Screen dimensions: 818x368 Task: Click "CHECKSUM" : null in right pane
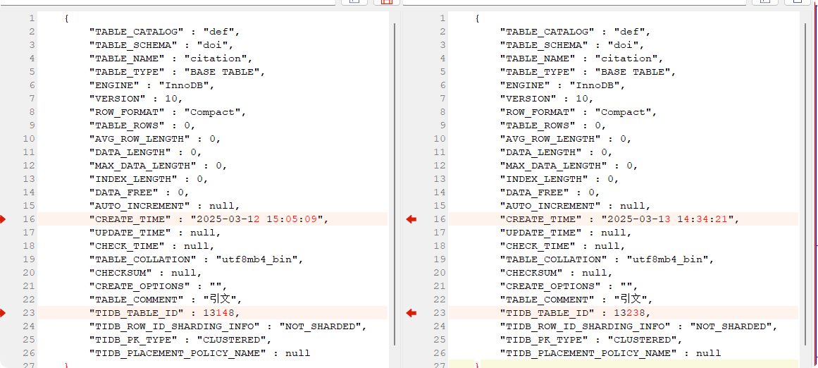tap(556, 273)
